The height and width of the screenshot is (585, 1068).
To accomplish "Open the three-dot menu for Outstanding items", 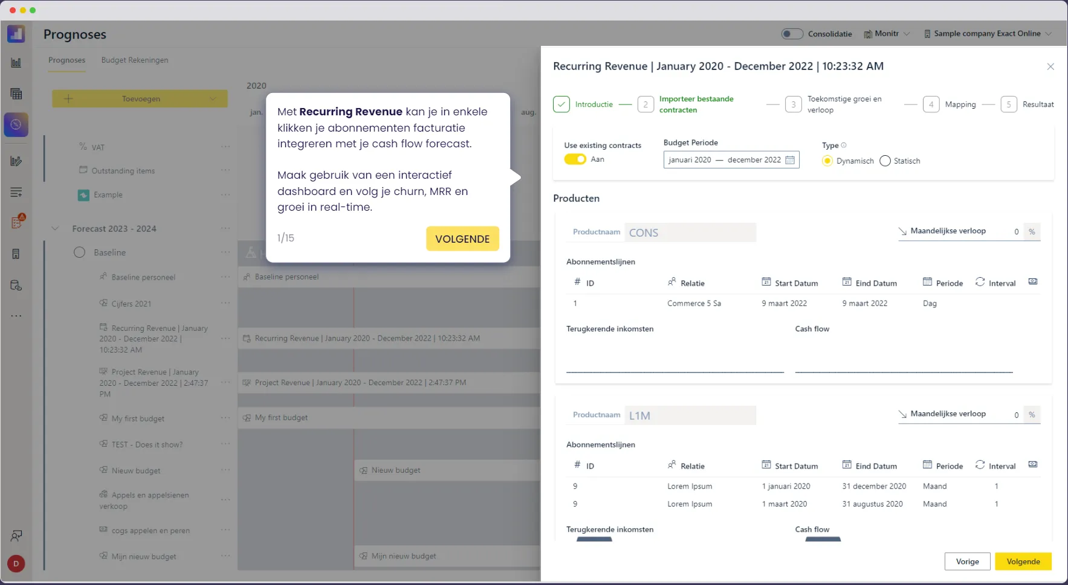I will (225, 170).
